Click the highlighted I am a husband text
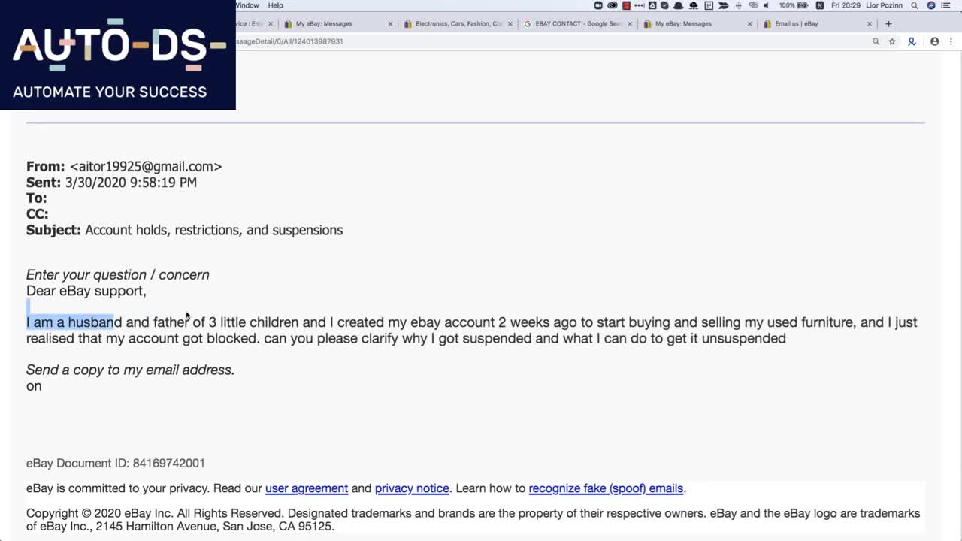 click(70, 322)
